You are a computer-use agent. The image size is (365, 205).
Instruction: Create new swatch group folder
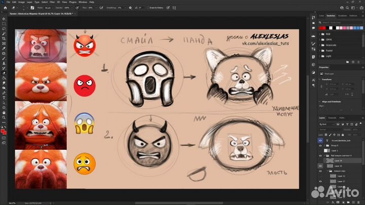click(348, 62)
